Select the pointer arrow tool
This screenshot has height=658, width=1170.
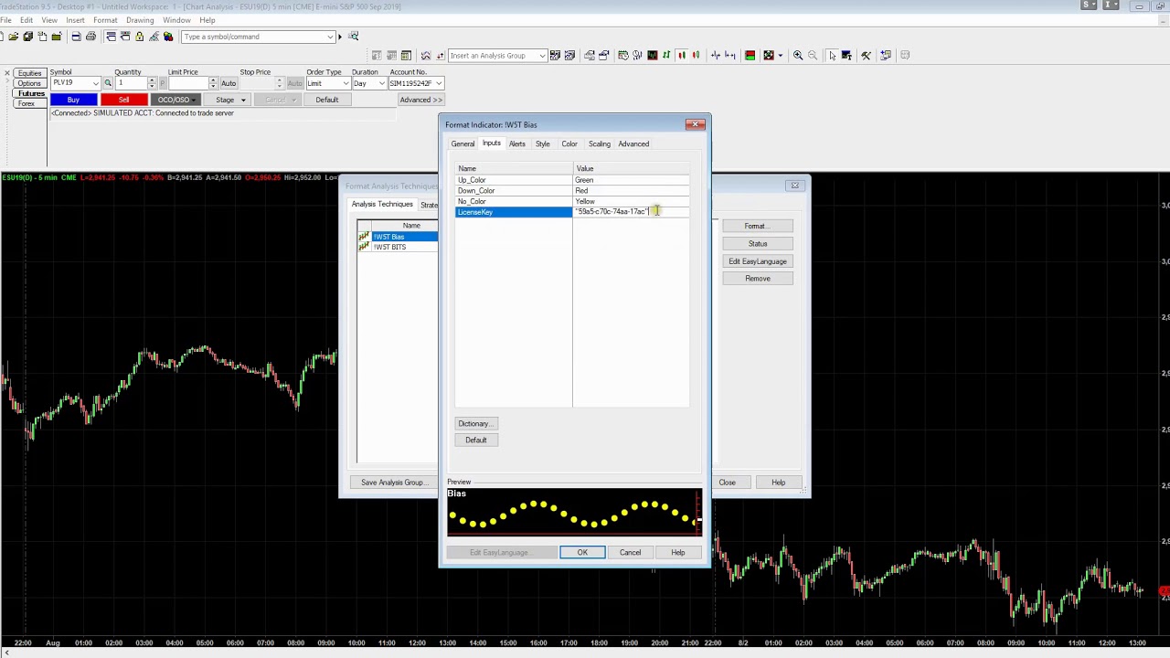coord(832,55)
